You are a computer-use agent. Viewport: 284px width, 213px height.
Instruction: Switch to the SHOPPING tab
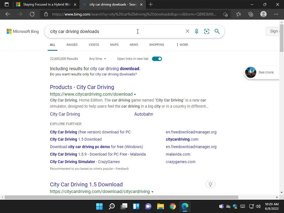157,45
